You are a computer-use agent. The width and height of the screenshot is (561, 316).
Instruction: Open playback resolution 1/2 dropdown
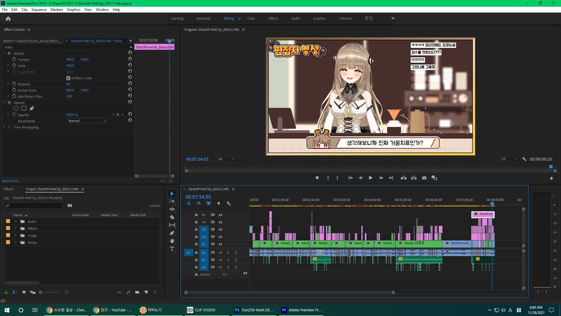click(509, 159)
